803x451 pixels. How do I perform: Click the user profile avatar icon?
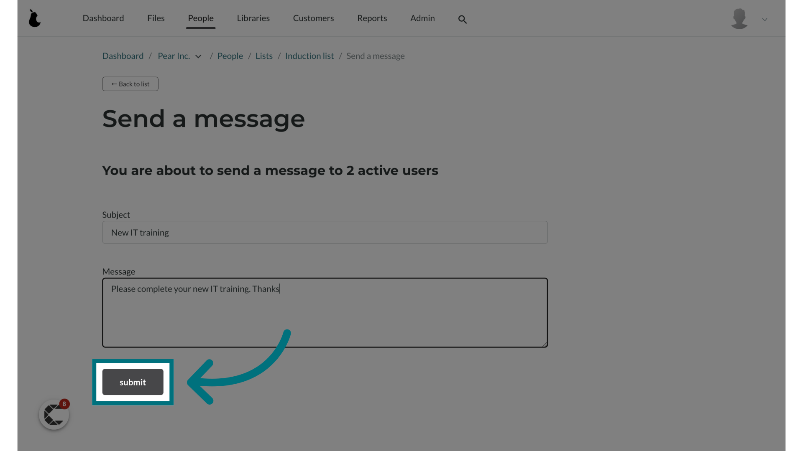click(739, 18)
